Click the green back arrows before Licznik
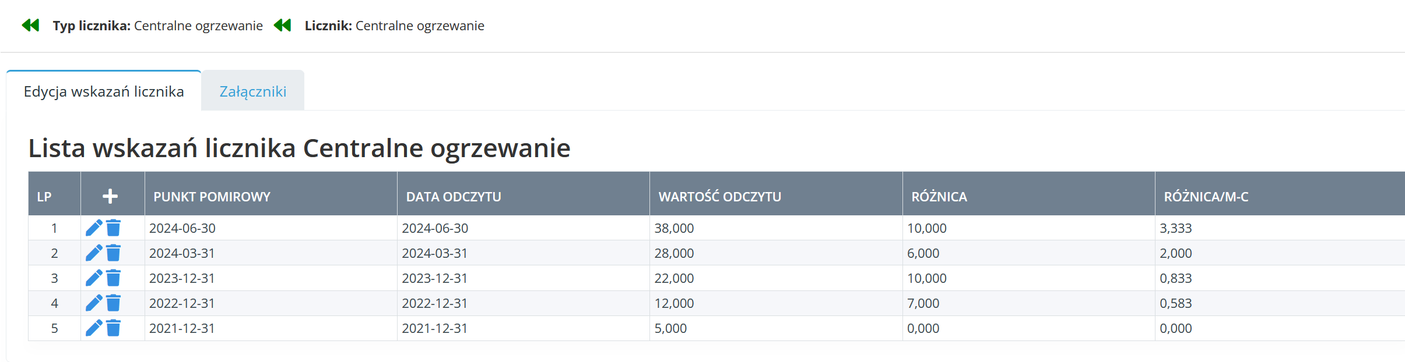The image size is (1405, 362). 282,25
